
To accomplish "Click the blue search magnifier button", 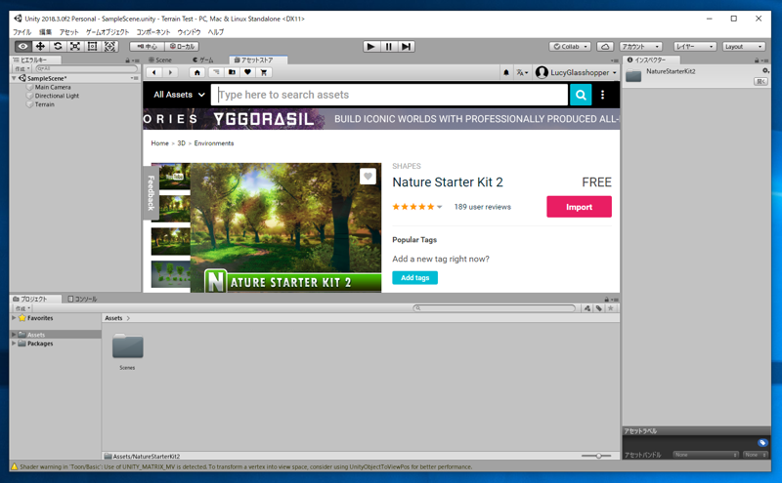I will [x=581, y=95].
